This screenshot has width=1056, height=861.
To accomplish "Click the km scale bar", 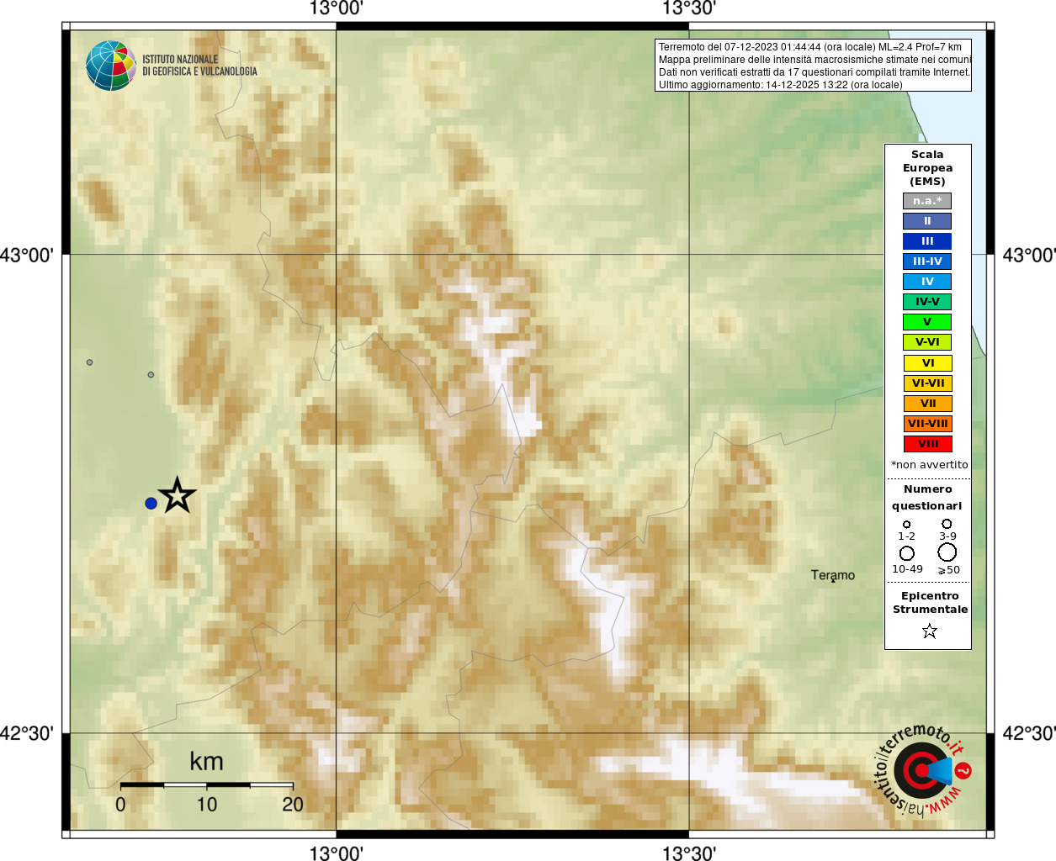I will [206, 784].
